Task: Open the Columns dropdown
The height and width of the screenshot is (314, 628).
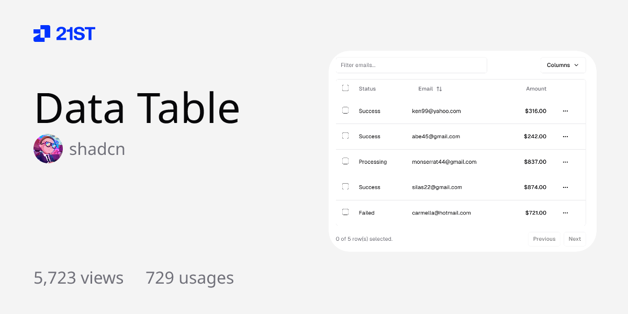Action: pos(563,65)
